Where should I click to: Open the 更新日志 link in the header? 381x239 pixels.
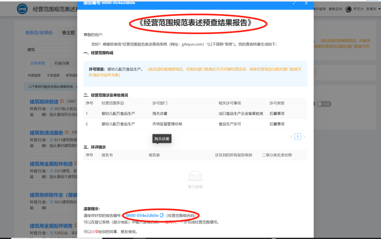click(335, 9)
